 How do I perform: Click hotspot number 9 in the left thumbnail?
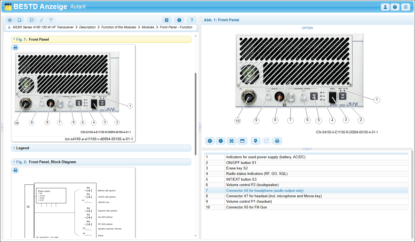(32, 123)
